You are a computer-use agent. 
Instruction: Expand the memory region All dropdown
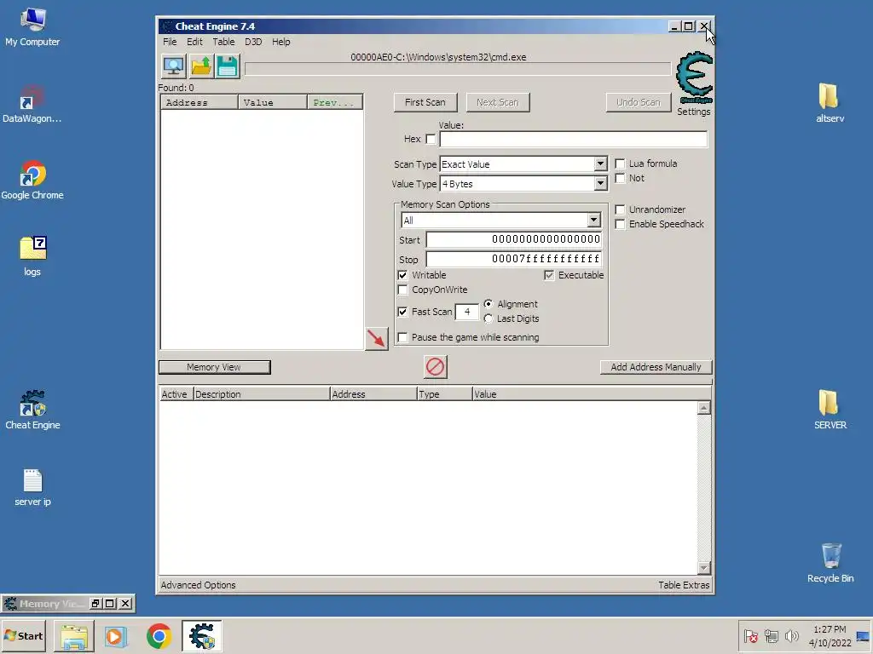pos(593,221)
